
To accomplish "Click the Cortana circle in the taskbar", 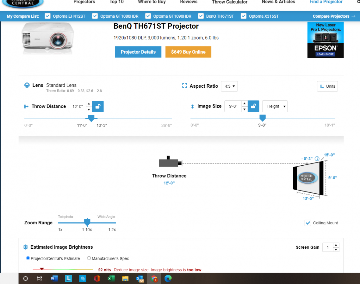I will click(x=26, y=279).
